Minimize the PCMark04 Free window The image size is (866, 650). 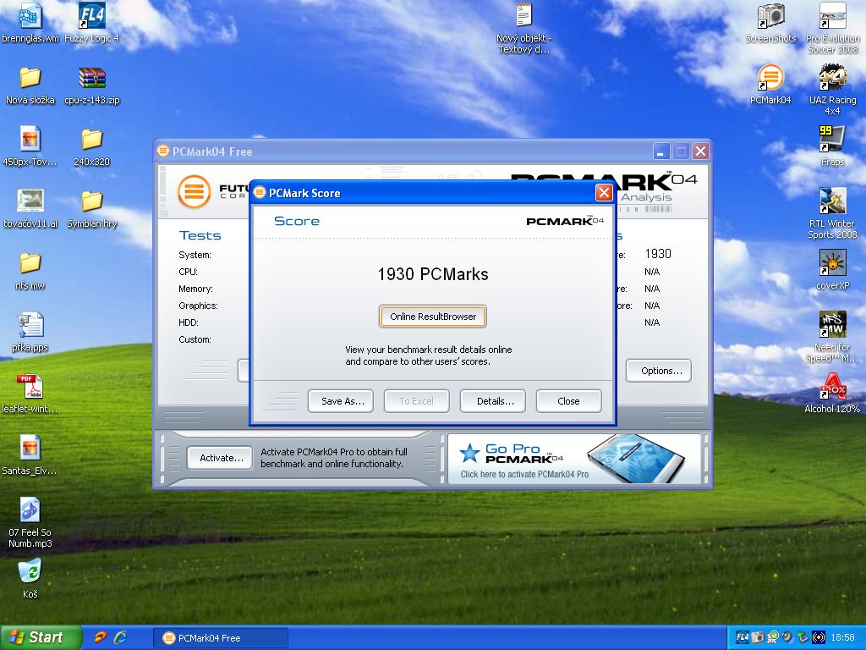[x=661, y=151]
